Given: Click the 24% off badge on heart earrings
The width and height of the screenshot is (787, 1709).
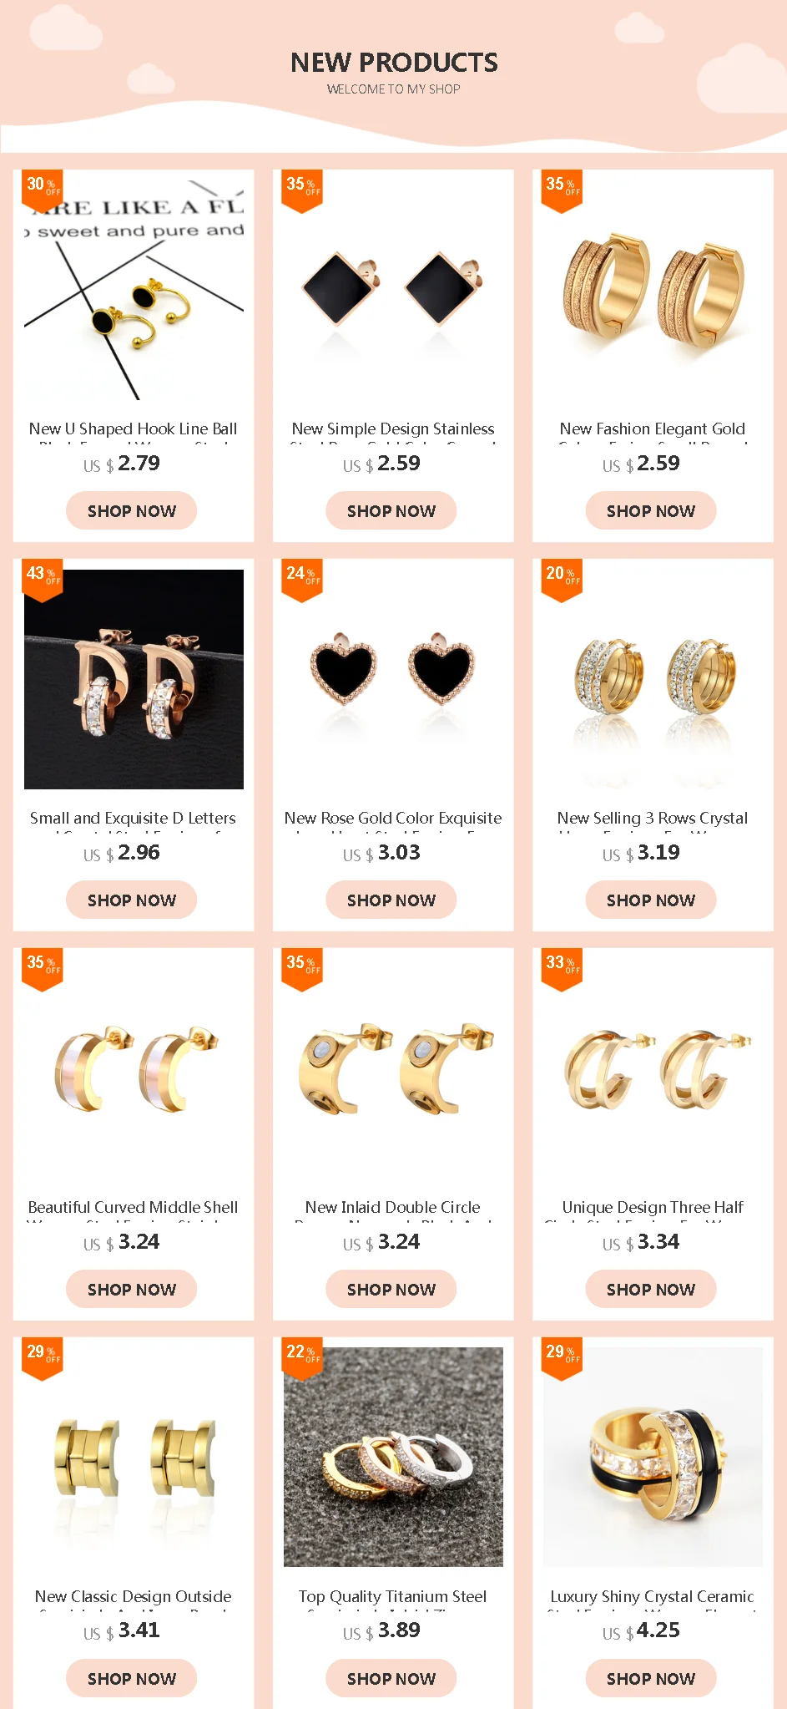Looking at the screenshot, I should [302, 581].
